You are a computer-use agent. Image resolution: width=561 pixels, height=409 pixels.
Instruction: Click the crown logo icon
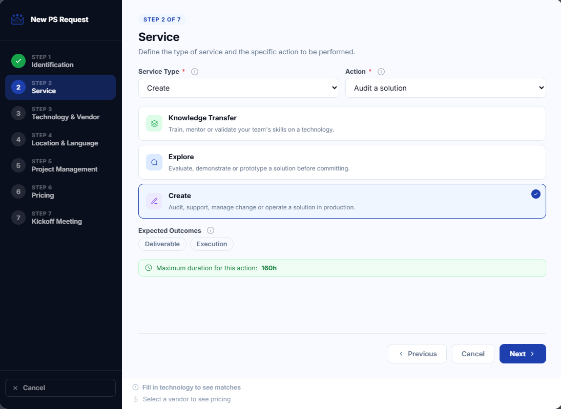coord(17,19)
